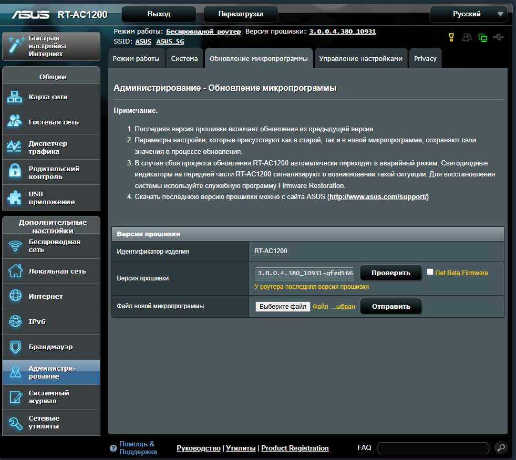
Task: Open the Русский language dropdown
Action: pyautogui.click(x=469, y=14)
